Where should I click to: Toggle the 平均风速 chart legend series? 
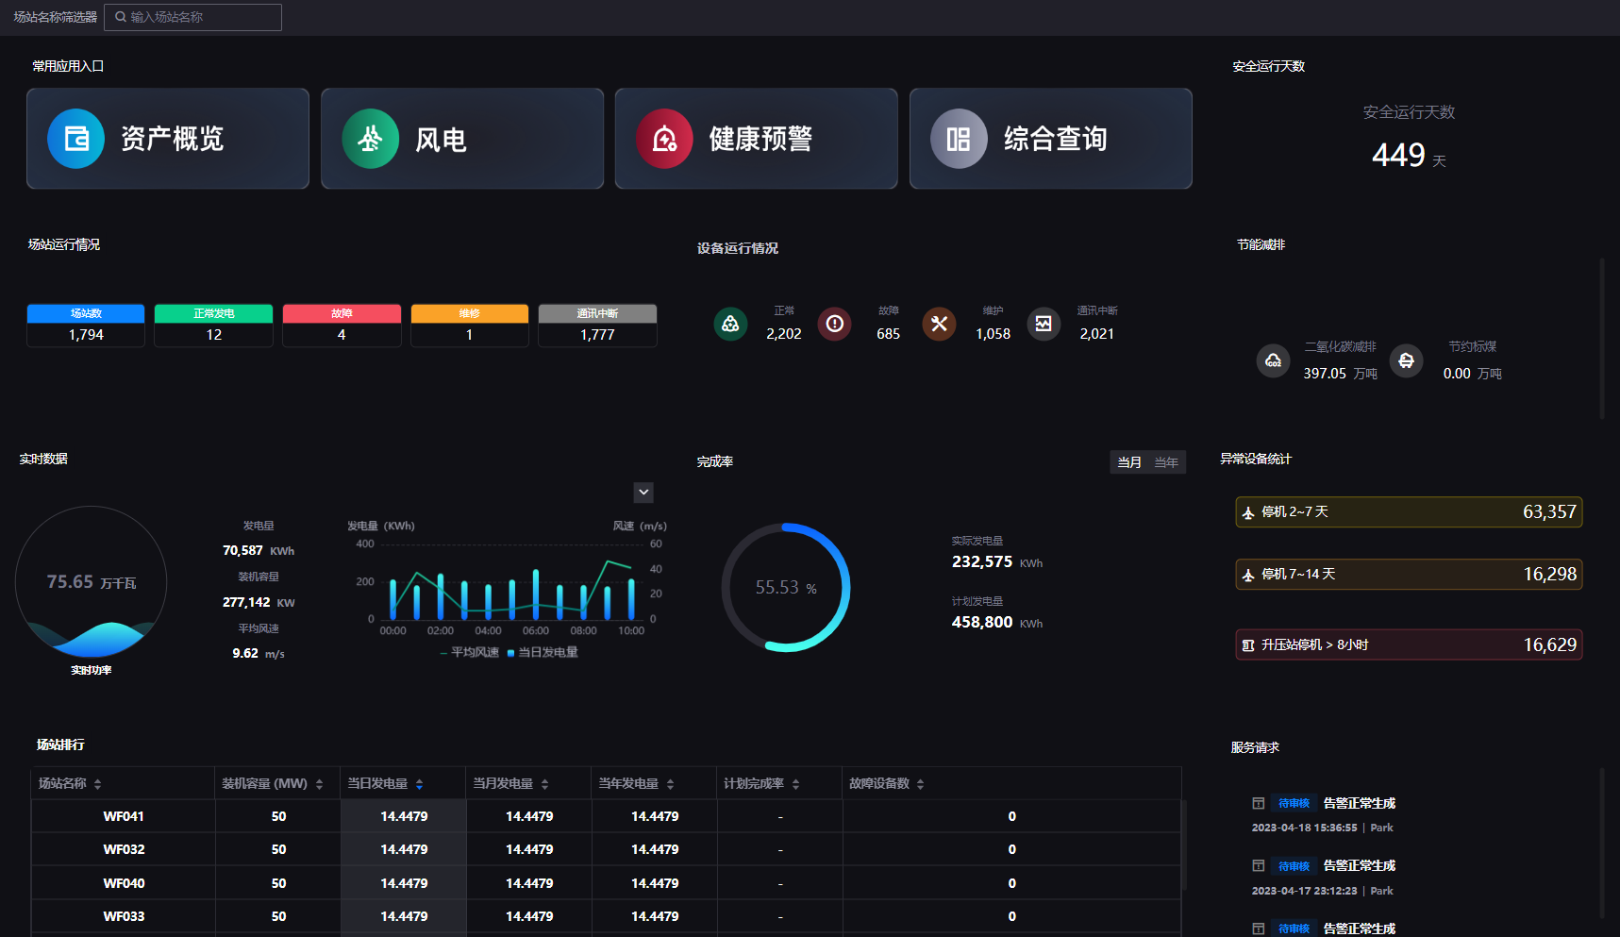point(470,653)
